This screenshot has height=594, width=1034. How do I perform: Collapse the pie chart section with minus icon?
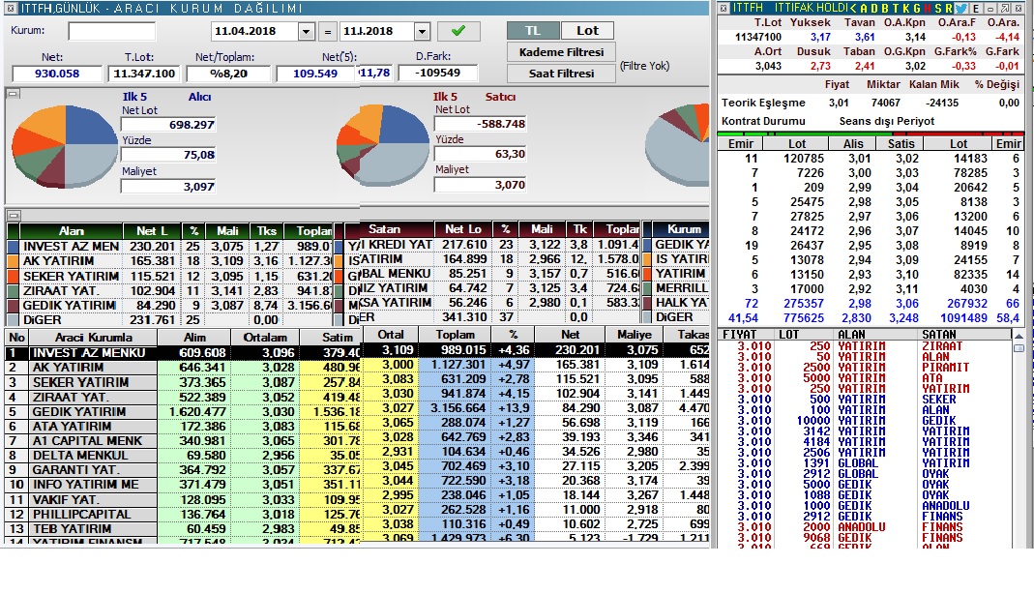(x=12, y=94)
